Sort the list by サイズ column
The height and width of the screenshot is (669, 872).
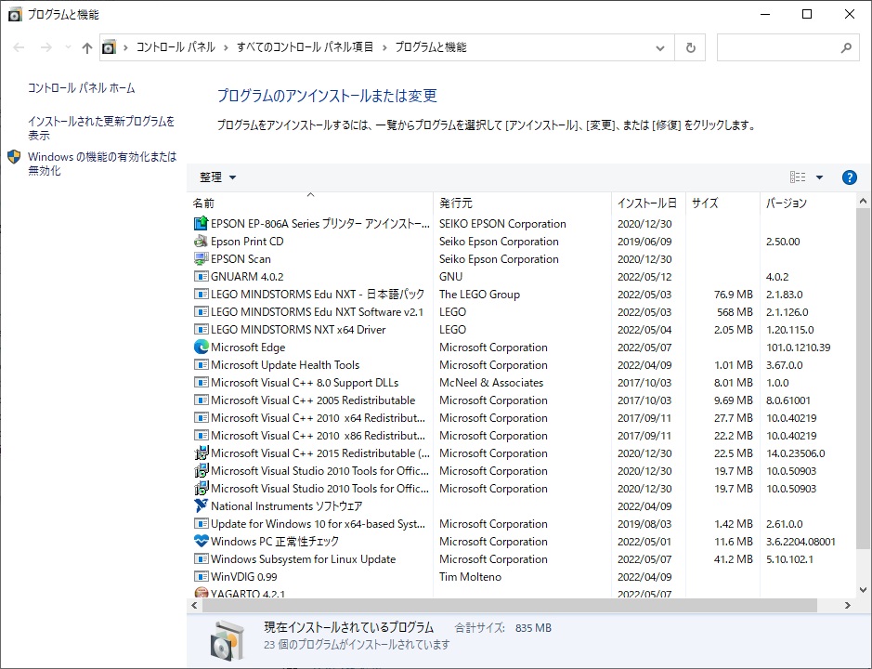pos(722,203)
